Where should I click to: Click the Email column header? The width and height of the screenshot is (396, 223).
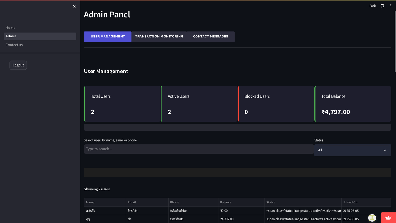147,202
